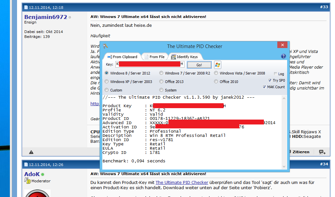
Task: Click the multi-quote icon next to Zitieren
Action: click(322, 152)
